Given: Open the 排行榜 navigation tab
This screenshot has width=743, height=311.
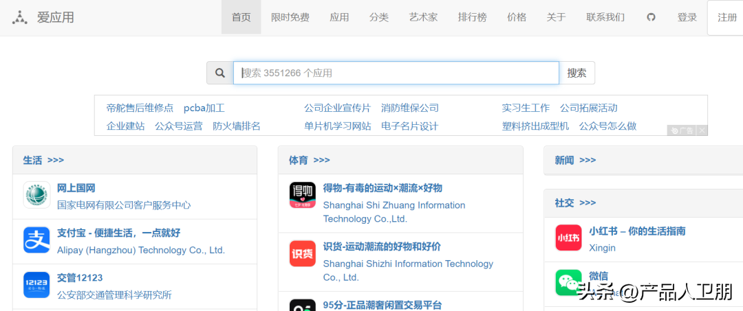Looking at the screenshot, I should (472, 17).
